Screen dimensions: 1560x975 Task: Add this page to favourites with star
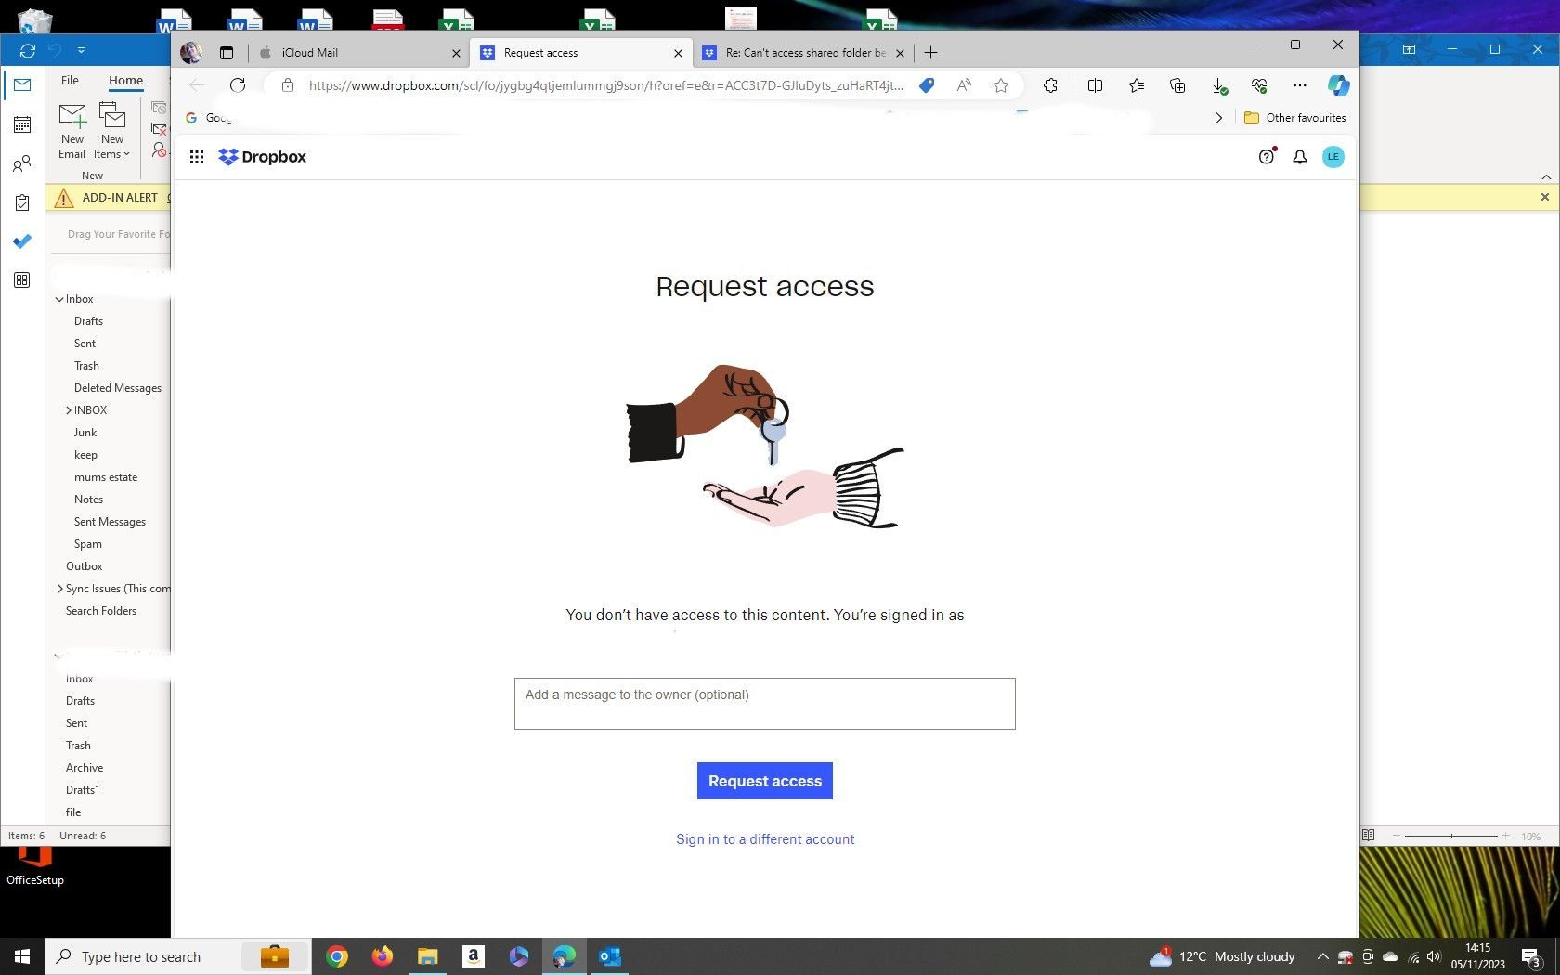(1001, 85)
